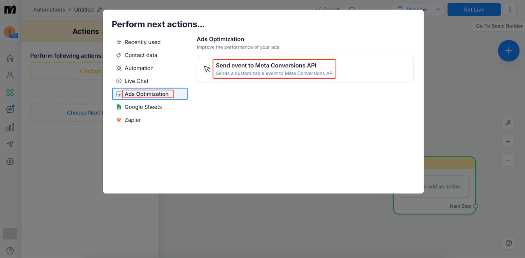This screenshot has width=525, height=258.
Task: Zoom in using the plus control
Action: (508, 141)
